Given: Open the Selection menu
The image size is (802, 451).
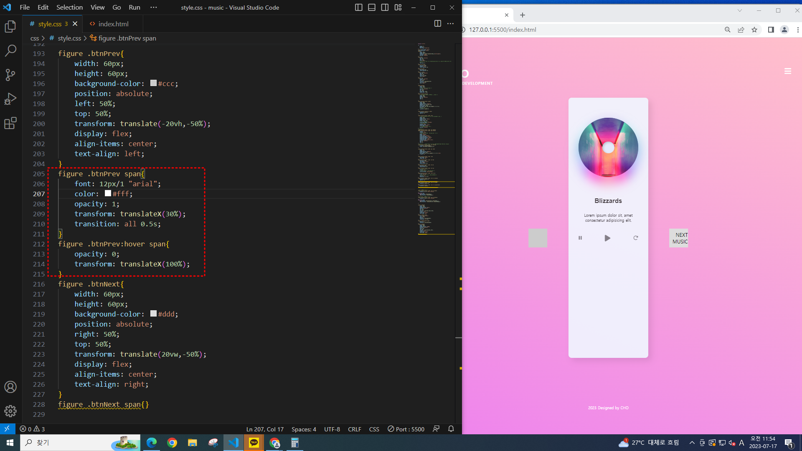Looking at the screenshot, I should (x=69, y=8).
